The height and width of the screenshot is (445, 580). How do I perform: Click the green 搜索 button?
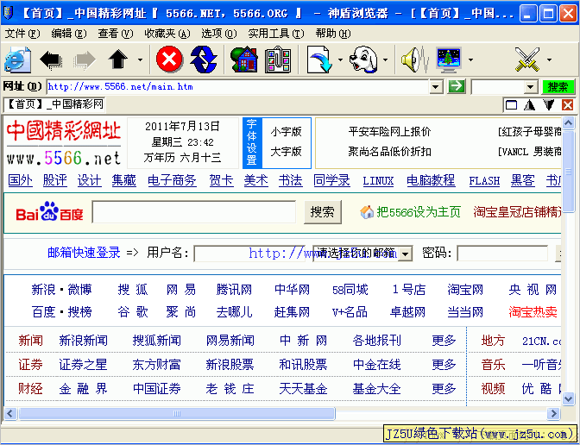pyautogui.click(x=558, y=87)
